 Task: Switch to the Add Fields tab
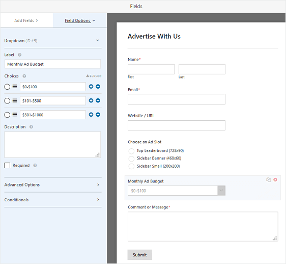click(26, 20)
